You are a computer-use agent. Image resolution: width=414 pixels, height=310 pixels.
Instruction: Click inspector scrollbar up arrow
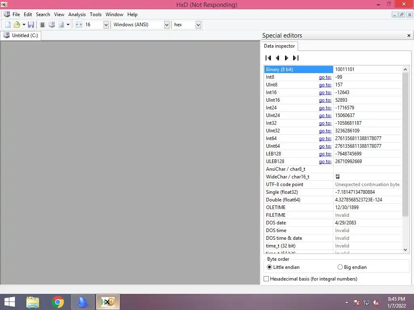tap(405, 69)
